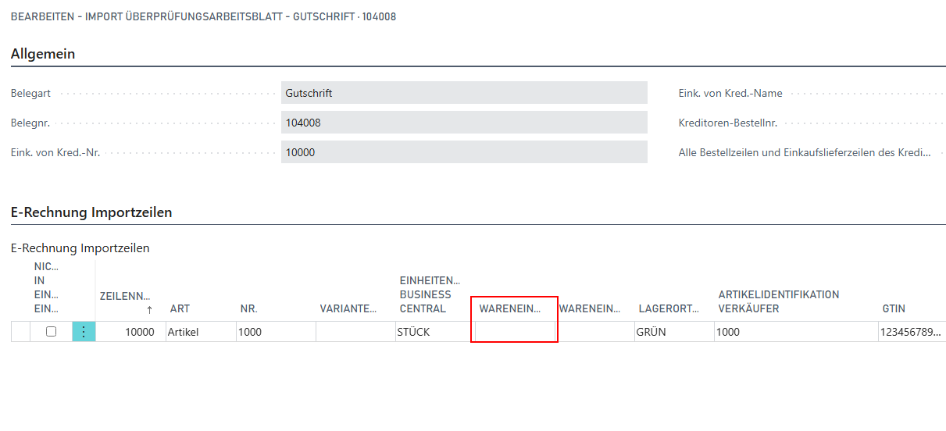Click the STÜCK unit cell
The height and width of the screenshot is (431, 946).
point(432,332)
